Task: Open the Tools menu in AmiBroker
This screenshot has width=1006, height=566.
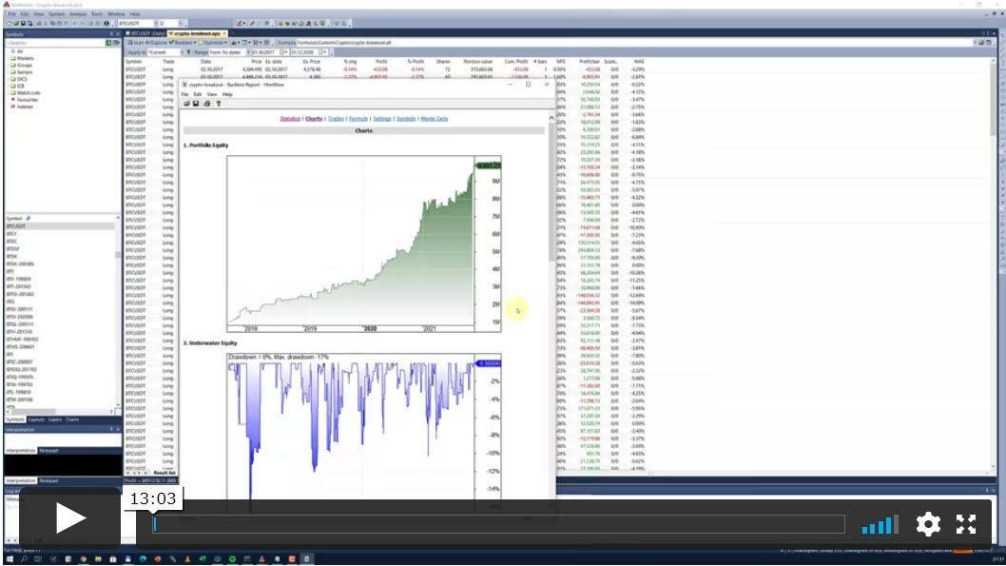Action: [97, 13]
